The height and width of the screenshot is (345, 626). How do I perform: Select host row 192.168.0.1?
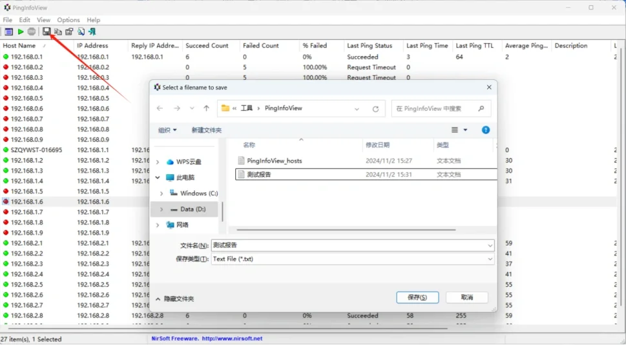pyautogui.click(x=26, y=57)
